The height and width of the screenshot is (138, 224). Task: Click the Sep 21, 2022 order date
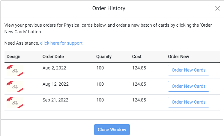(55, 100)
